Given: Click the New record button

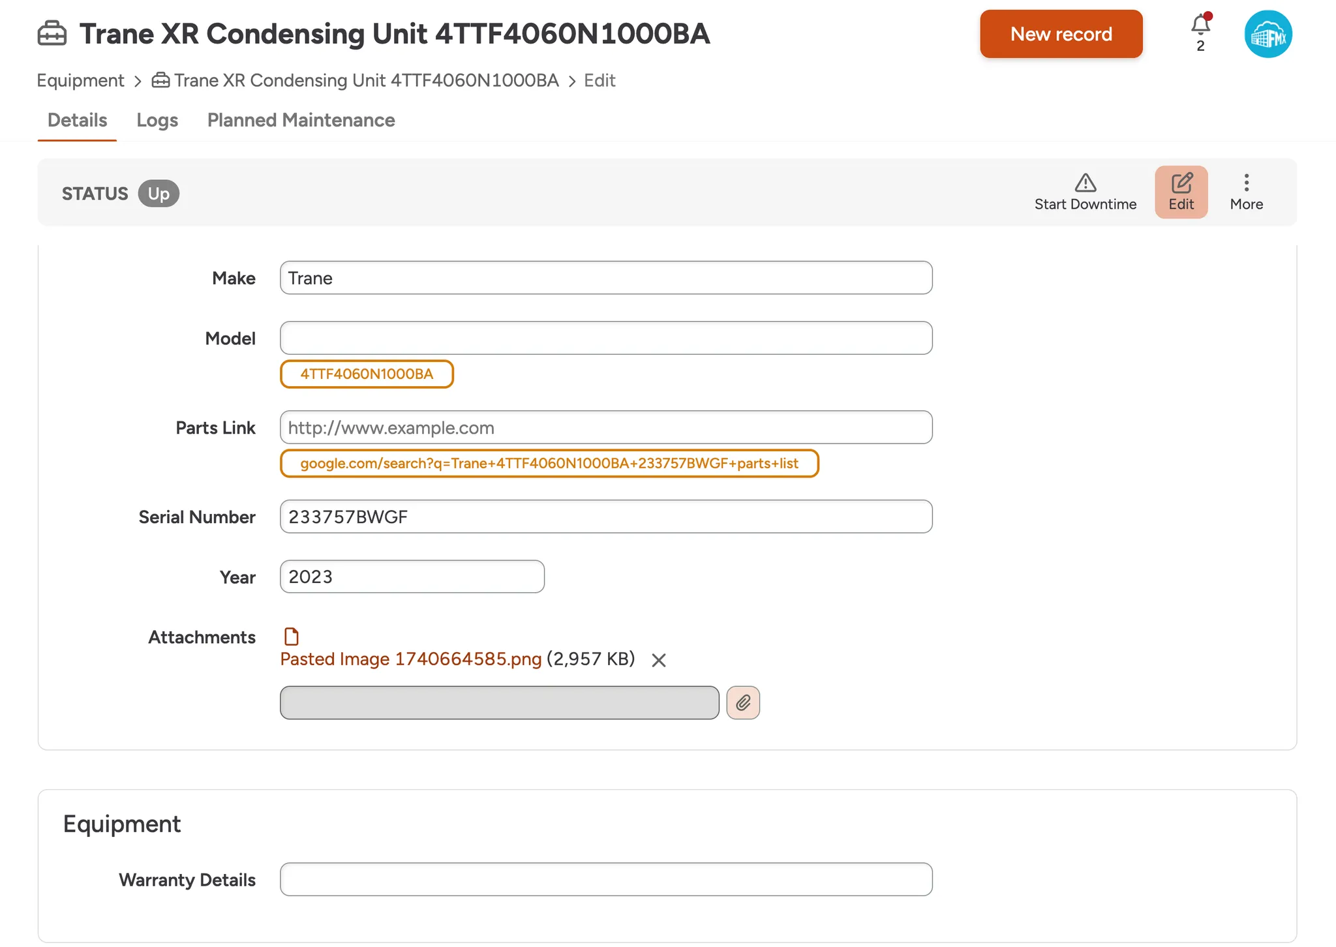Looking at the screenshot, I should (1061, 33).
